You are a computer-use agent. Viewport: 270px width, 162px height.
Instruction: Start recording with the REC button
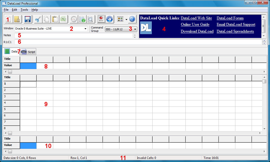coord(101,19)
